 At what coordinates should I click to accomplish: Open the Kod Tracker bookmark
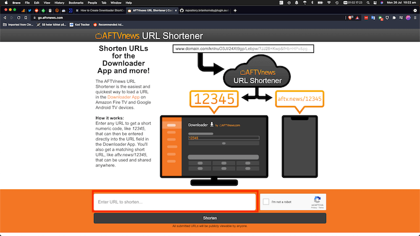[x=80, y=25]
